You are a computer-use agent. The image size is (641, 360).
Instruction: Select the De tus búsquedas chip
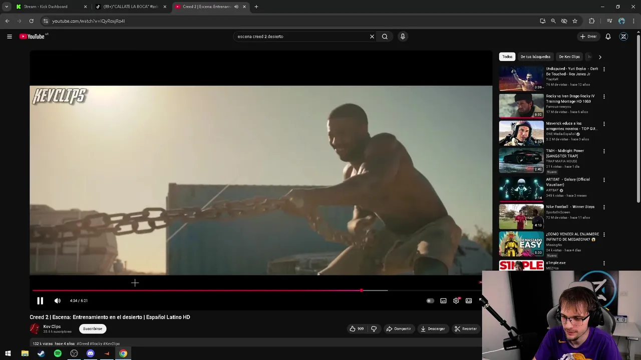(x=535, y=56)
